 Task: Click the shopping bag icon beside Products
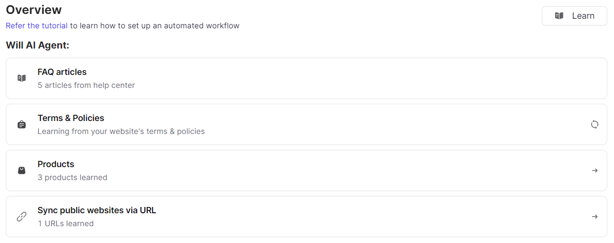(22, 170)
